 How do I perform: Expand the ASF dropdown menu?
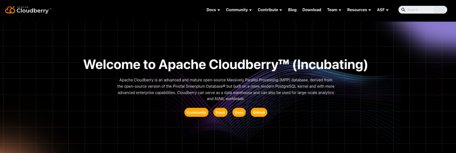pyautogui.click(x=383, y=10)
